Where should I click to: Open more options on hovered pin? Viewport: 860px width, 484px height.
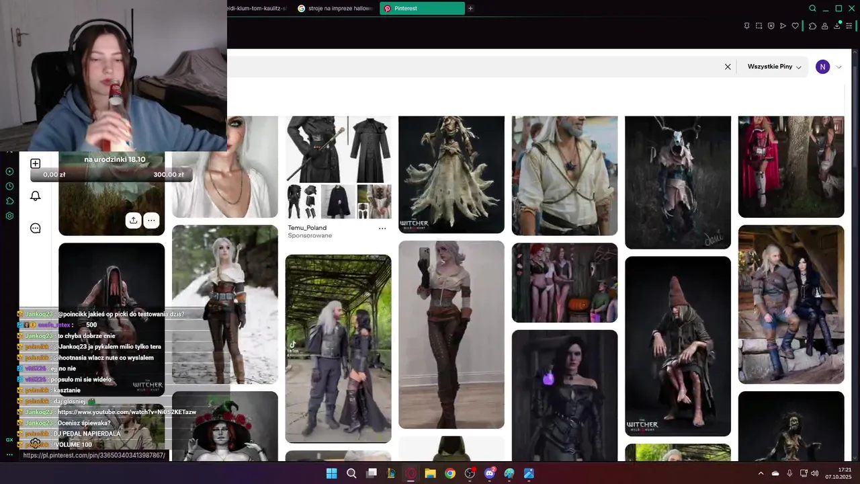[x=151, y=220]
